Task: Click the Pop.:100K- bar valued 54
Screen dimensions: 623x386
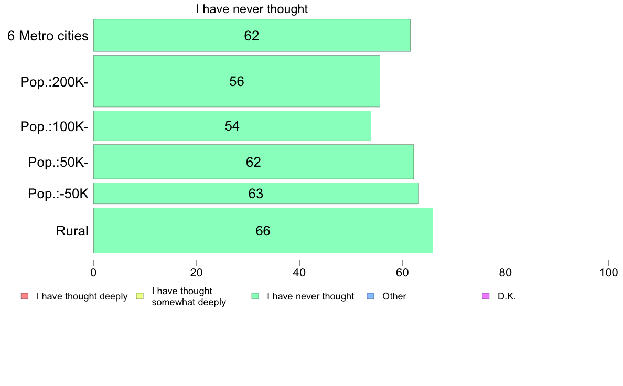Action: coord(232,126)
